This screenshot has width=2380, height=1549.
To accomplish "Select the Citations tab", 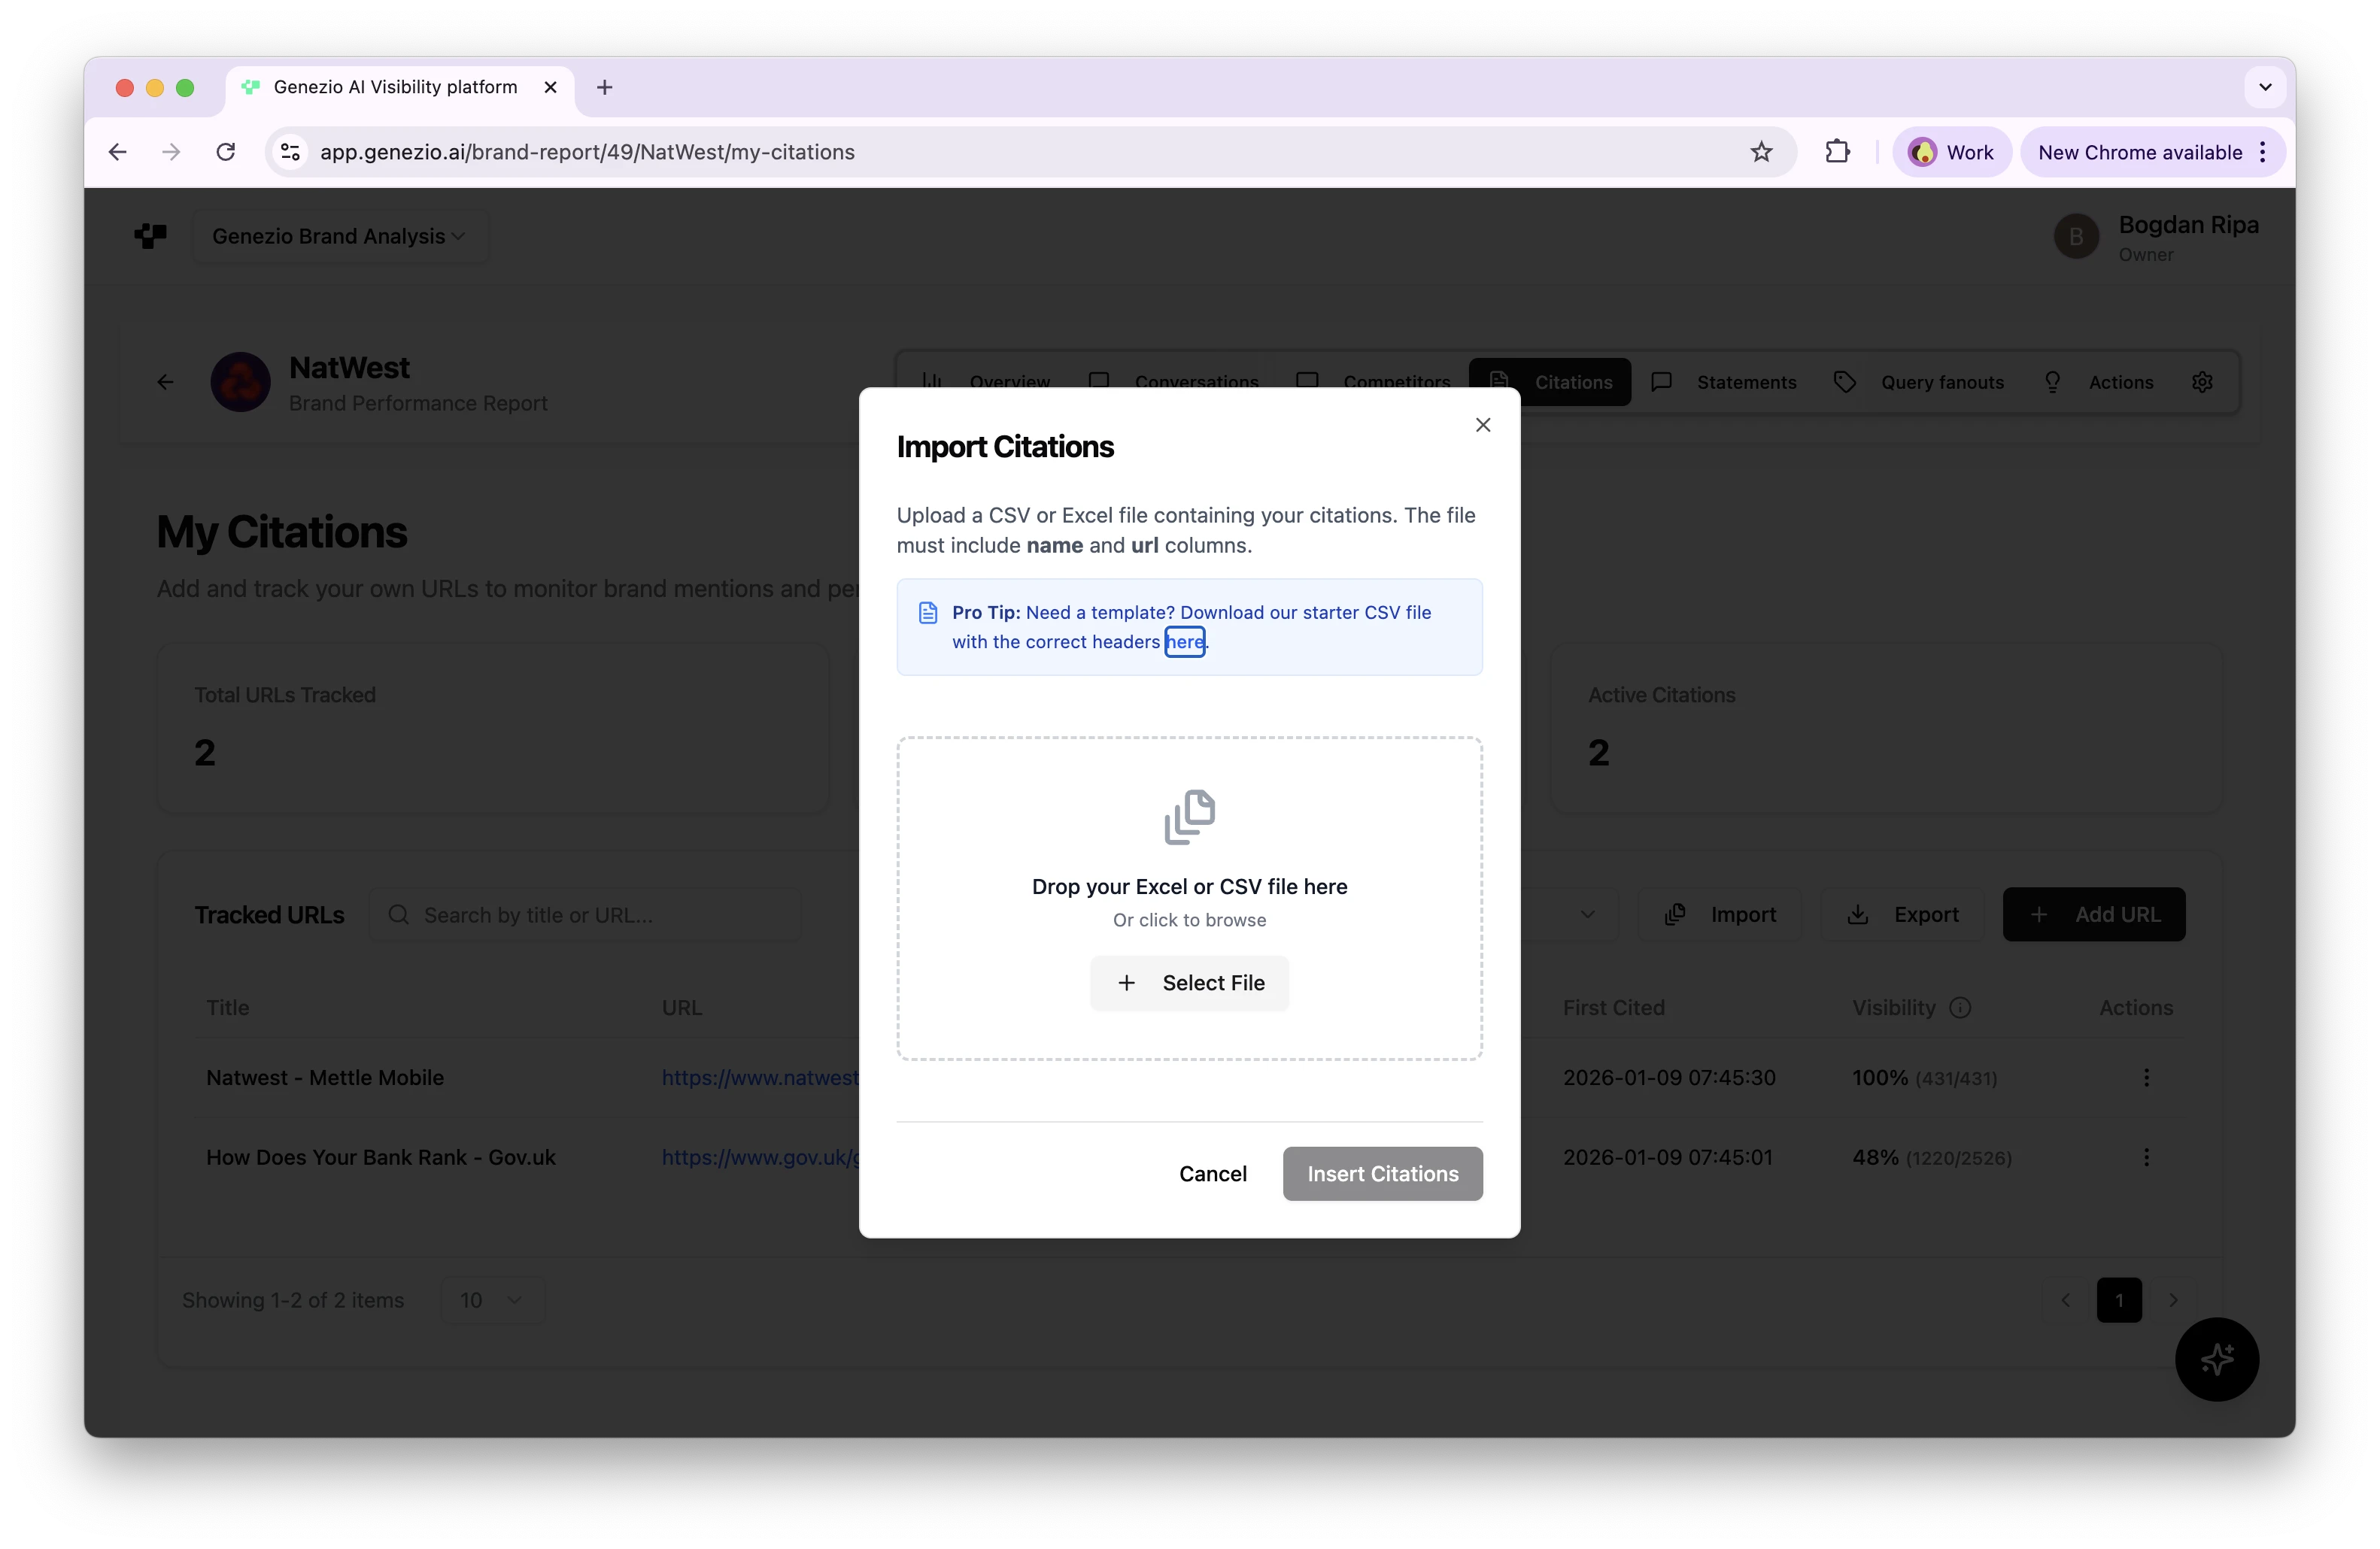I will (1550, 382).
